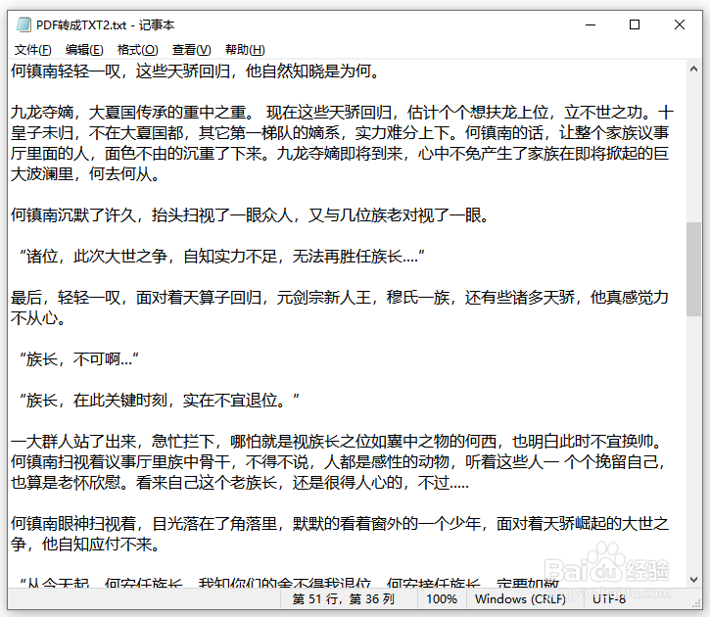Click the 100% zoom status entry
The height and width of the screenshot is (617, 710).
pyautogui.click(x=442, y=599)
